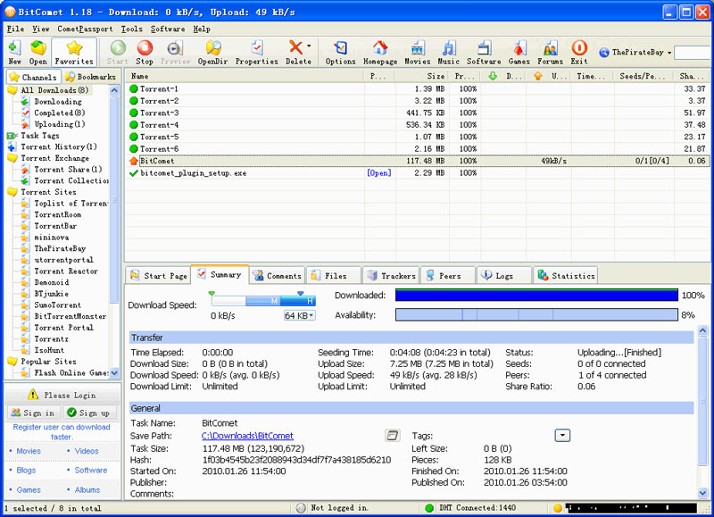Viewport: 714px width, 517px height.
Task: Open the C:\Downloads\BitComet save path link
Action: click(245, 435)
